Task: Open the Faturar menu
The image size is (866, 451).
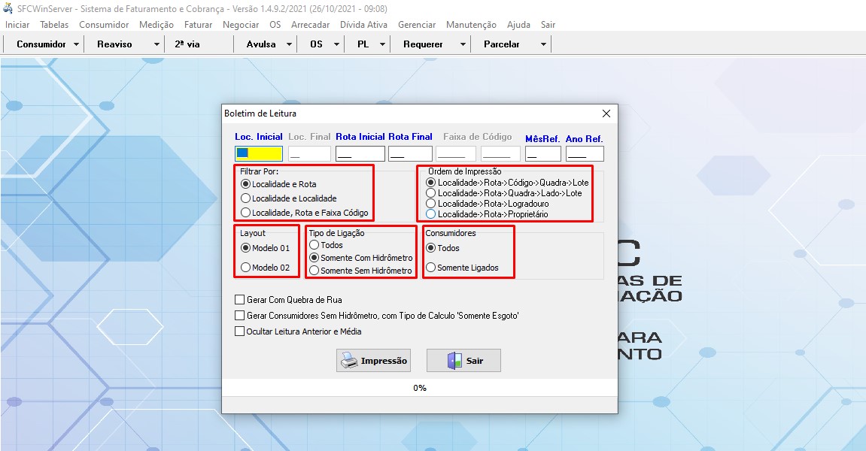Action: (x=198, y=25)
